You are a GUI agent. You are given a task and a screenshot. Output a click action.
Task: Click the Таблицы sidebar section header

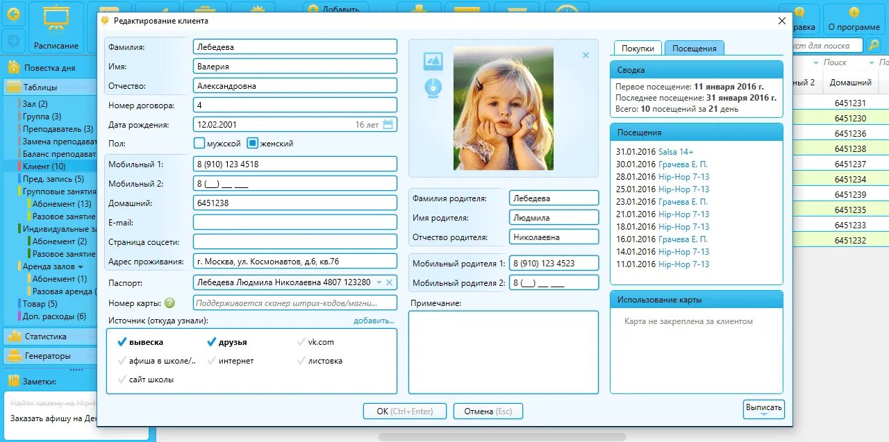(49, 87)
